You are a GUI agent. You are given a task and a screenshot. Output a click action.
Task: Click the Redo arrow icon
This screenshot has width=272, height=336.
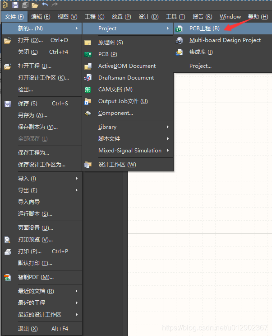click(55, 5)
